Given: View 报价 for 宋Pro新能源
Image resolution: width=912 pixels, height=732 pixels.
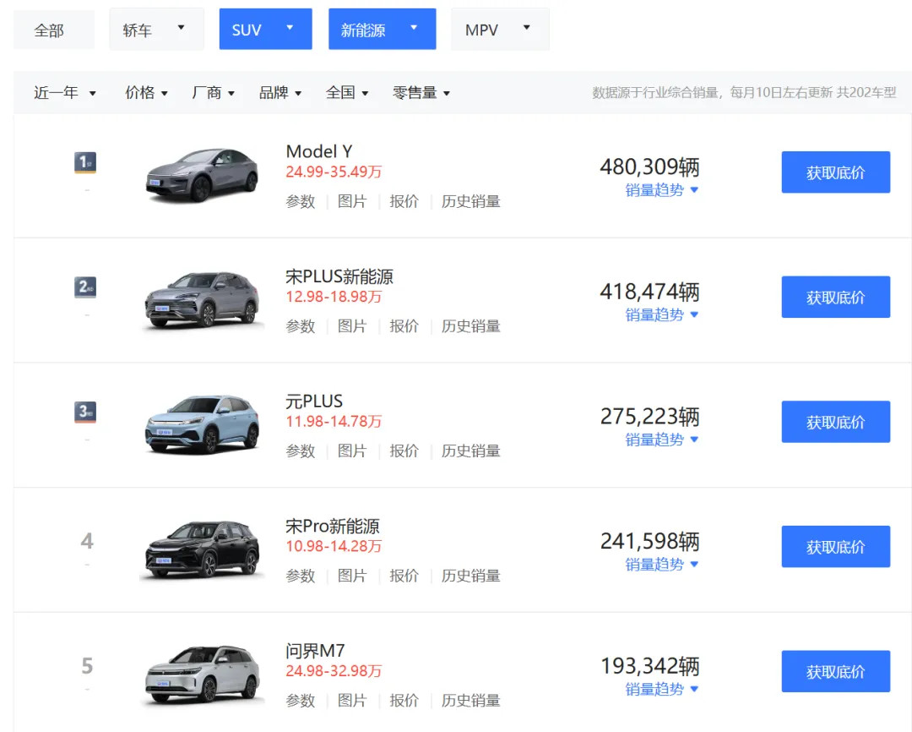Looking at the screenshot, I should click(x=404, y=576).
